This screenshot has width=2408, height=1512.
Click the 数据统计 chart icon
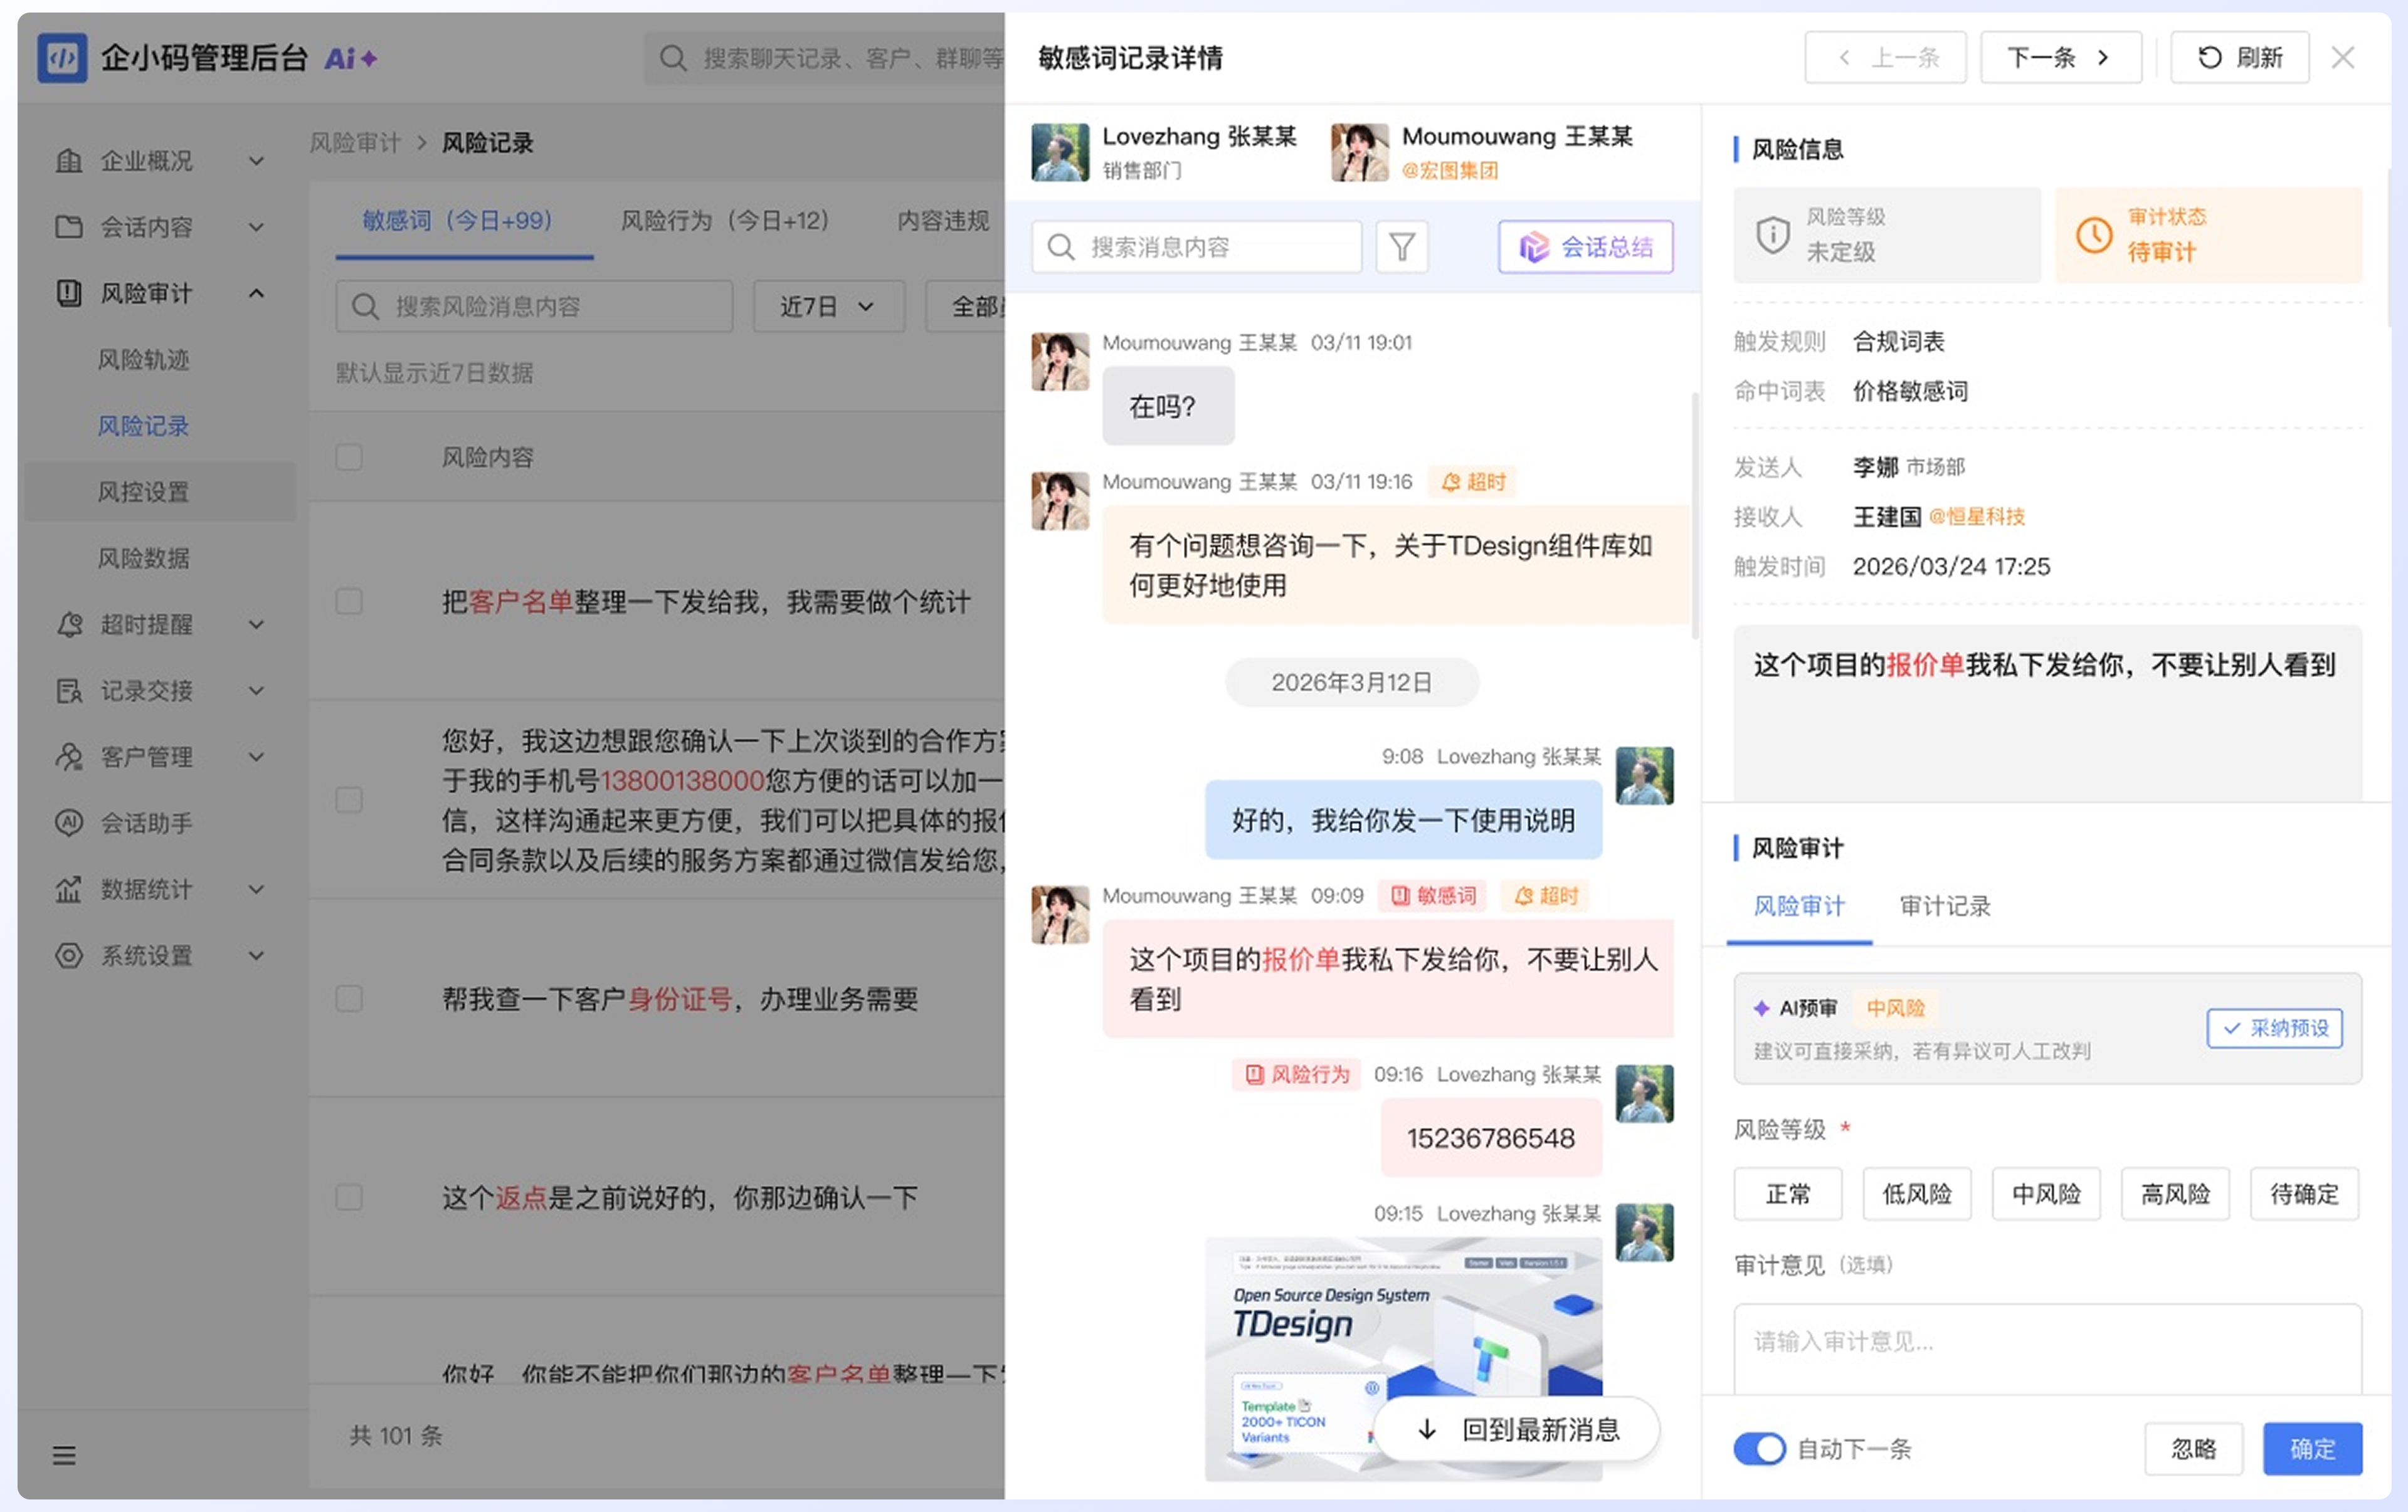point(69,888)
